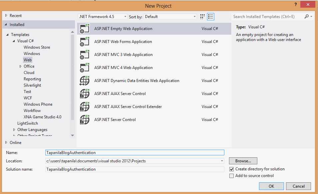Click the Solution name input field

pyautogui.click(x=135, y=169)
